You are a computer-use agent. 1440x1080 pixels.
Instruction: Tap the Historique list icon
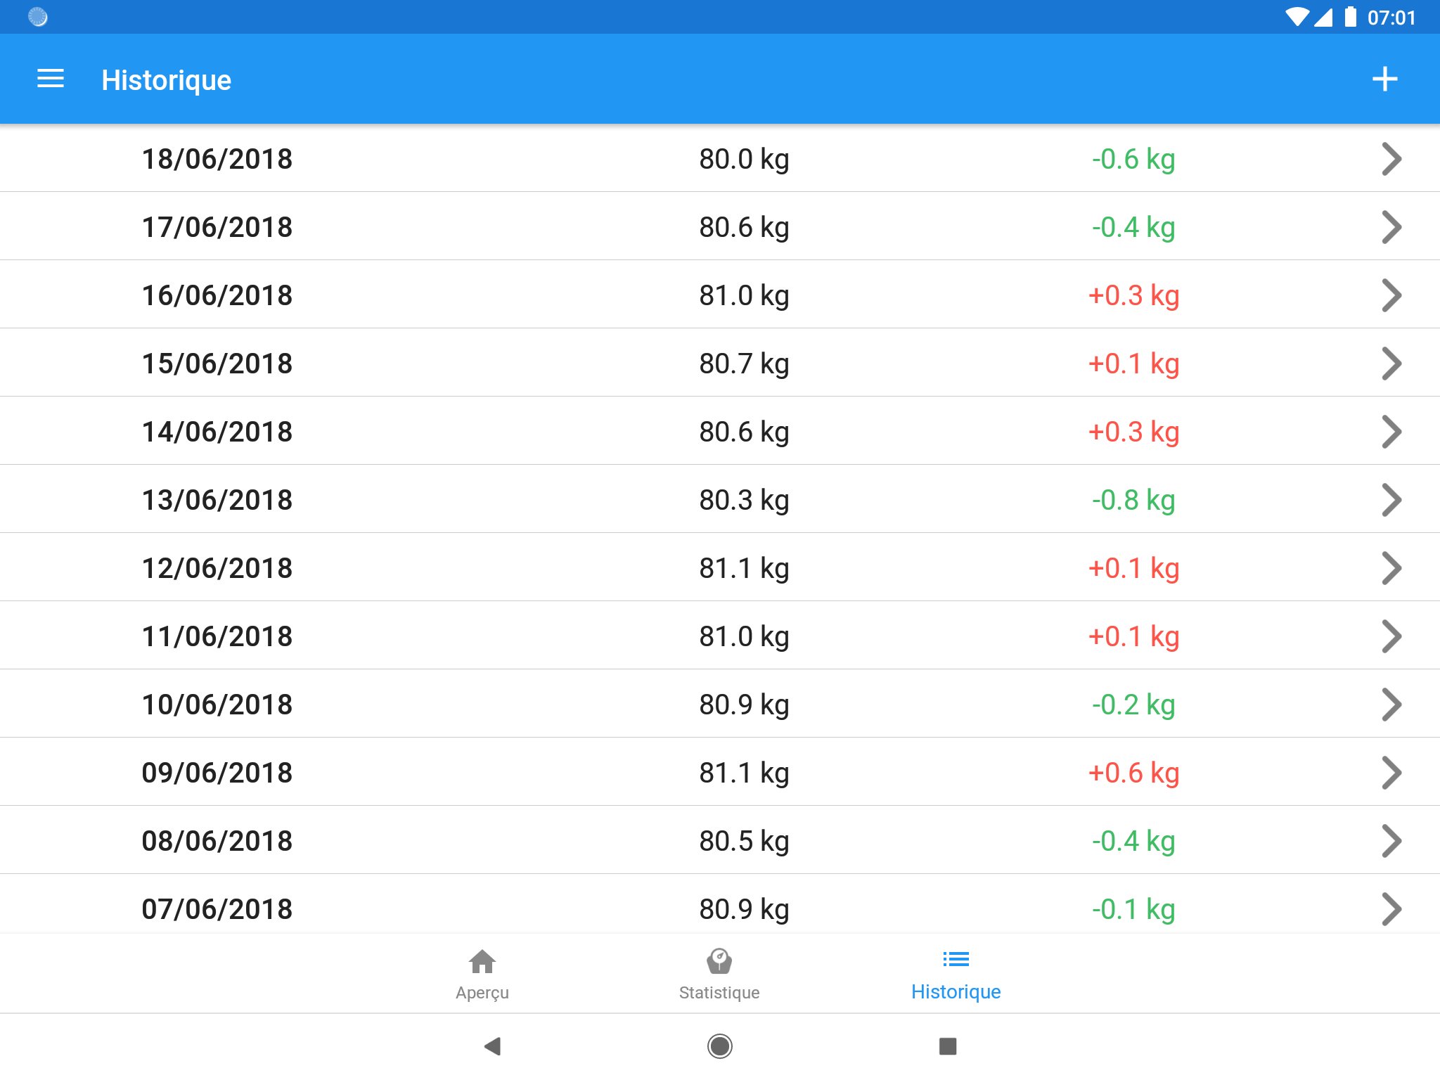point(956,959)
